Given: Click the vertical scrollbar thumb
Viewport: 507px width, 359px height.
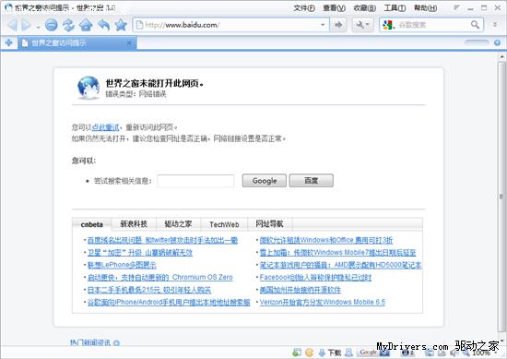Looking at the screenshot, I should [501, 197].
